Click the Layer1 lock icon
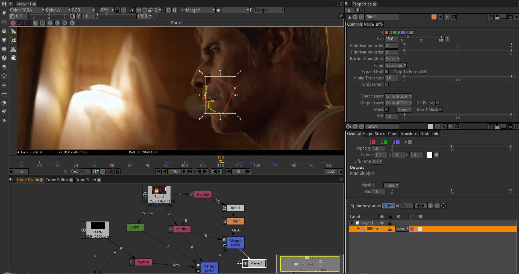519x274 pixels. (x=390, y=223)
